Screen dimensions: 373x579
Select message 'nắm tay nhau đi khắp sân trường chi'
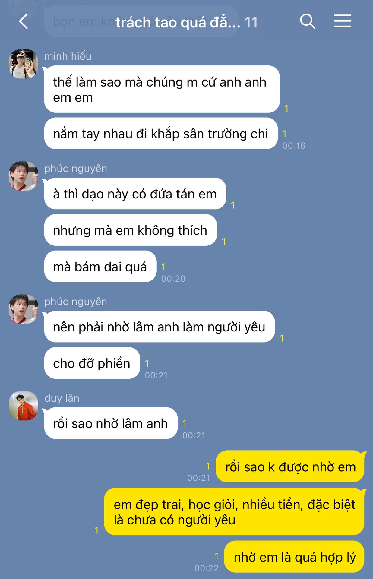coord(161,134)
